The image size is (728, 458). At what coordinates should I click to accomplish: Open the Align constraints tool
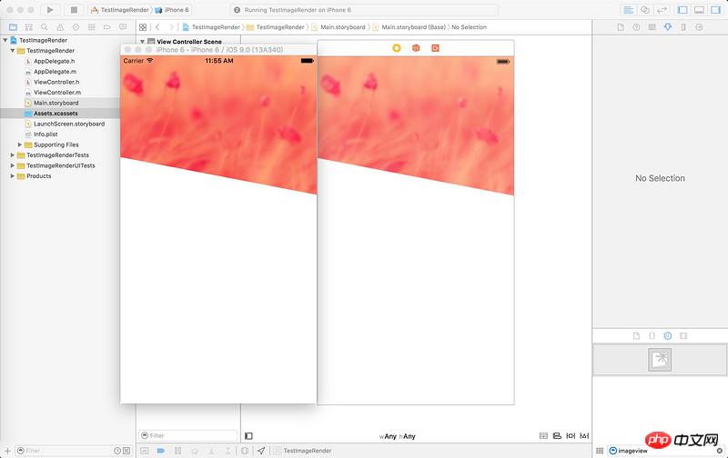[557, 436]
